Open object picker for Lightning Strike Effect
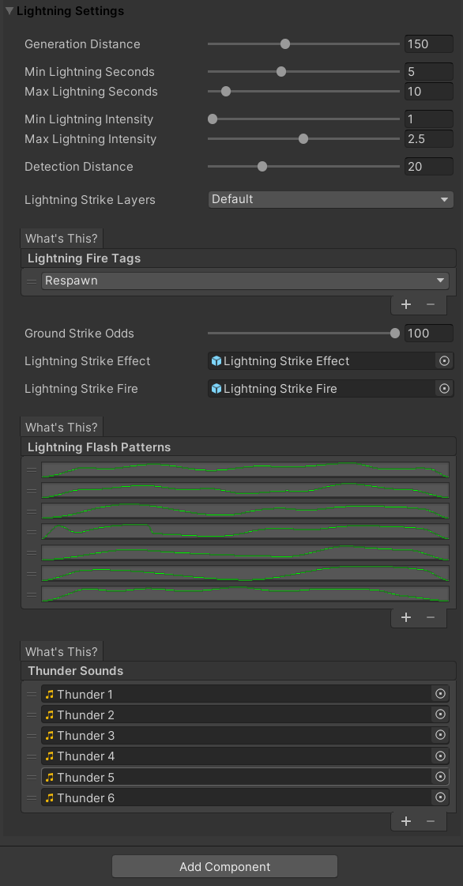The width and height of the screenshot is (463, 886). pyautogui.click(x=442, y=361)
